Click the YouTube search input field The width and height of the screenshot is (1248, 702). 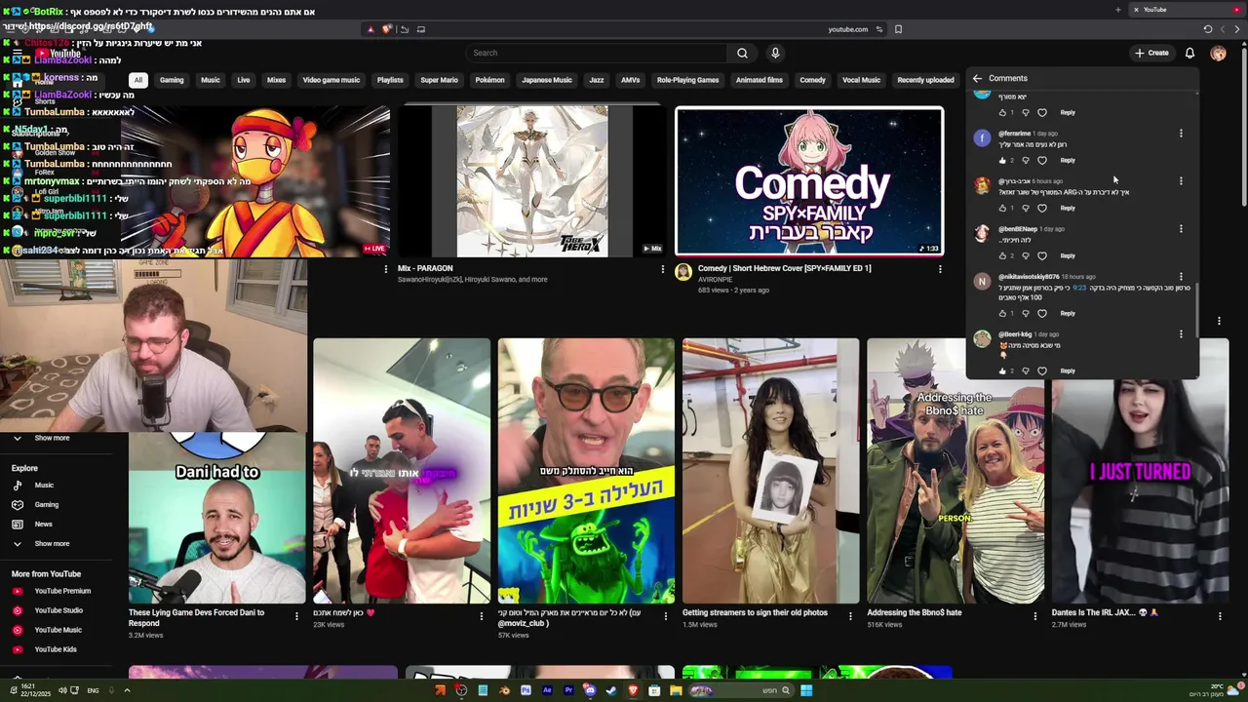coord(597,53)
